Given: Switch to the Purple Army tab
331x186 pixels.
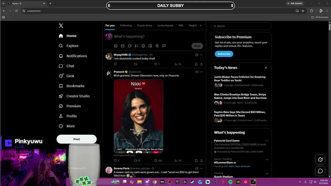Looking at the screenshot, I should click(145, 26).
